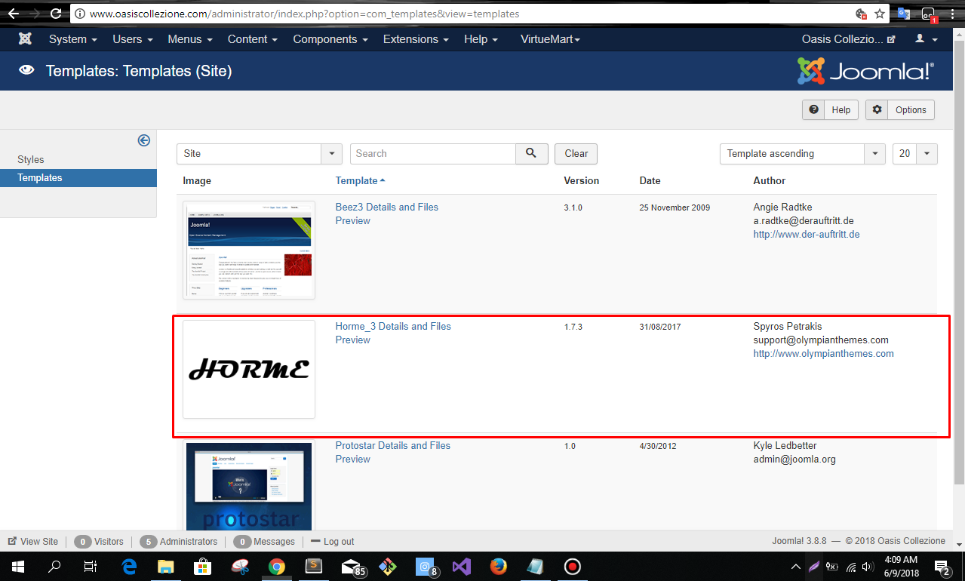Open the System menu
965x581 pixels.
click(73, 39)
